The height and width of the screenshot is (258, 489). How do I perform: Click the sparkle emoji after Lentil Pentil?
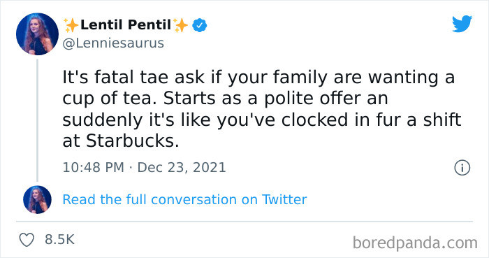(180, 25)
